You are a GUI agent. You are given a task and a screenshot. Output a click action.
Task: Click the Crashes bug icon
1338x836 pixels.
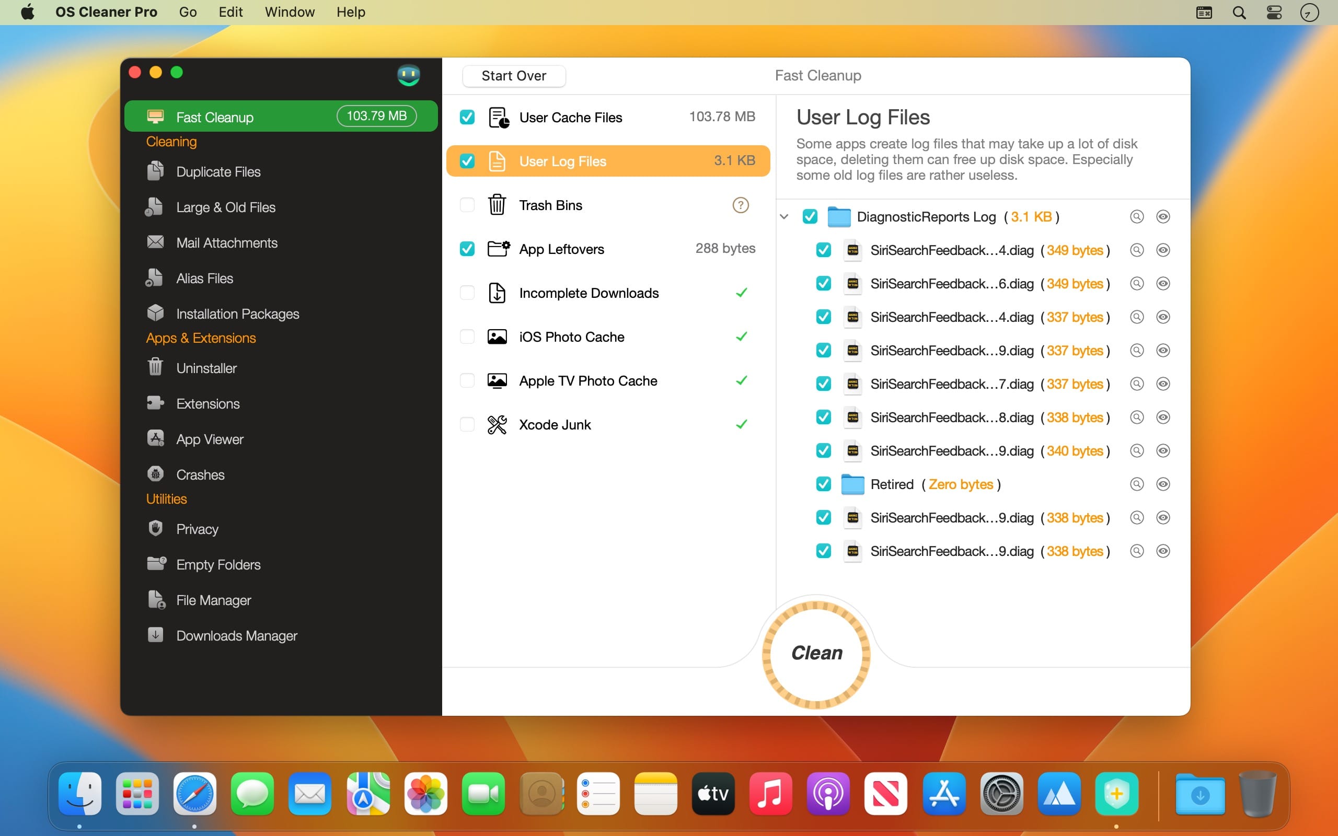pyautogui.click(x=155, y=474)
